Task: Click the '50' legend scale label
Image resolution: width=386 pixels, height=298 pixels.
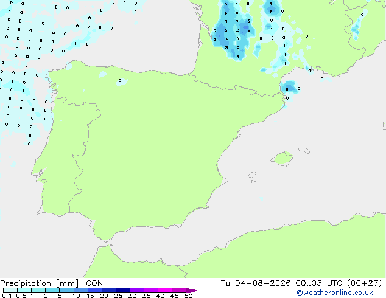Action: point(188,296)
